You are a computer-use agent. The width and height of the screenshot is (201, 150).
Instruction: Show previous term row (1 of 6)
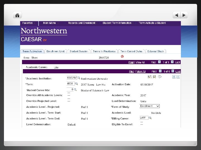(160, 71)
